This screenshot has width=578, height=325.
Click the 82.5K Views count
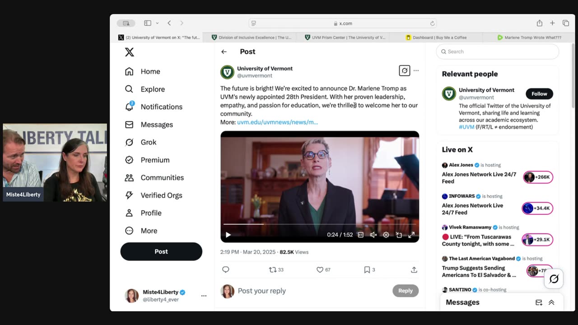(294, 252)
